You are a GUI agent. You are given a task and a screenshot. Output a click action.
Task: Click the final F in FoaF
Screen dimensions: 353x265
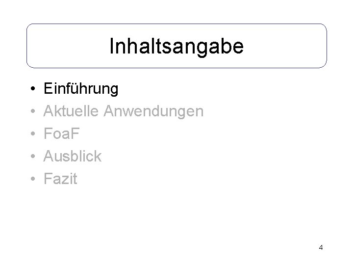75,133
